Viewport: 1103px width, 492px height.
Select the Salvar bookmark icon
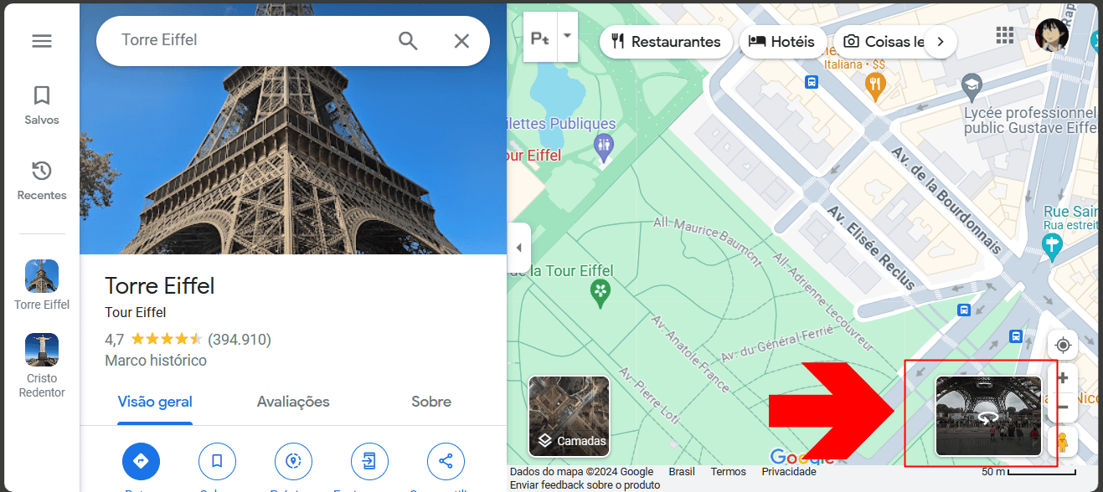(x=217, y=461)
